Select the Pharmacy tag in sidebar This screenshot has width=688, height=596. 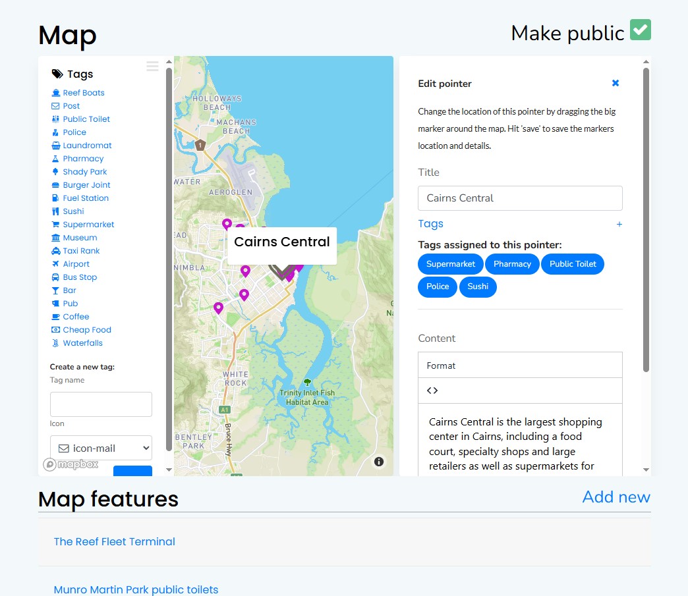[x=83, y=159]
